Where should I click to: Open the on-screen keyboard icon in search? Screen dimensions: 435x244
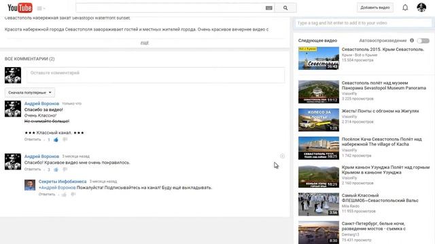(x=269, y=8)
